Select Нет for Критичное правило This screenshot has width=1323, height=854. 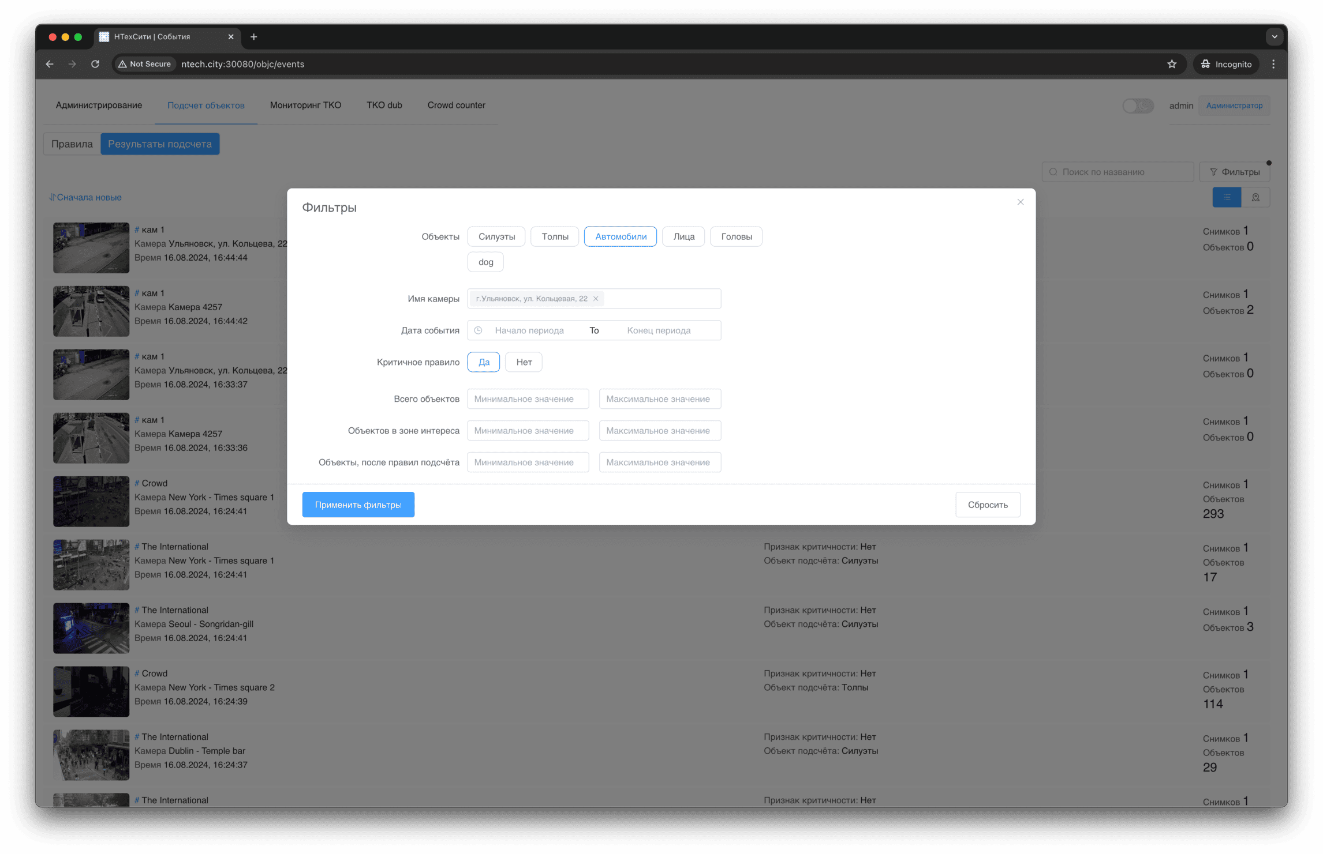pos(524,362)
